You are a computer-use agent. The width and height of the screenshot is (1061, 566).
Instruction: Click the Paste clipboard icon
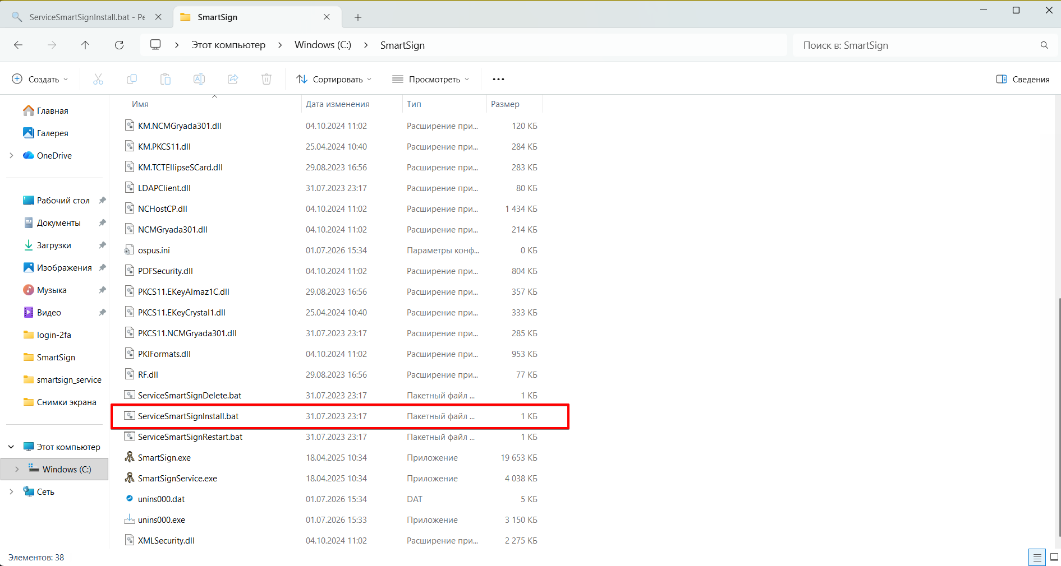pos(166,79)
